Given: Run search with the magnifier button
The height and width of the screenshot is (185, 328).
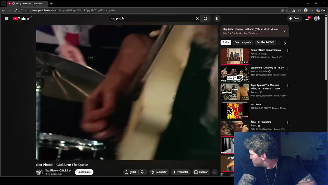Looking at the screenshot, I should point(206,18).
